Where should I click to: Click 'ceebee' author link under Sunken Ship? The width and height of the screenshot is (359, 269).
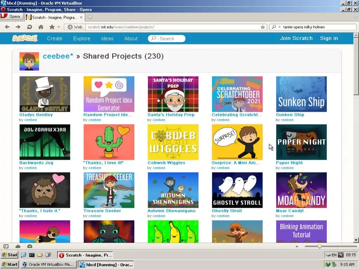tap(287, 120)
